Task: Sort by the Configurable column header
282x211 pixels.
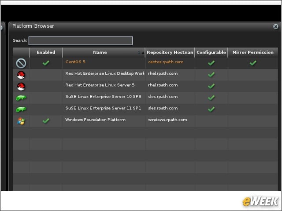Action: (211, 52)
